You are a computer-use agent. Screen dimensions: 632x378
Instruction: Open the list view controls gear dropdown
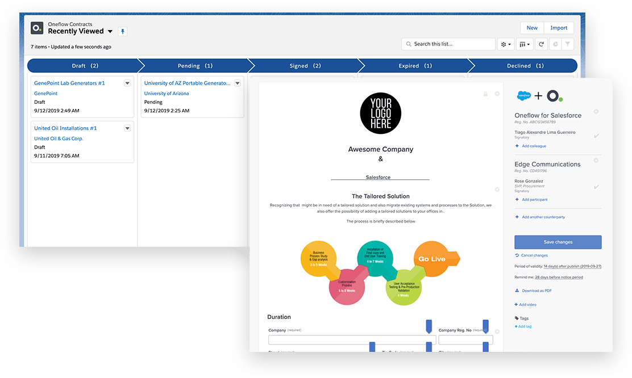(506, 44)
